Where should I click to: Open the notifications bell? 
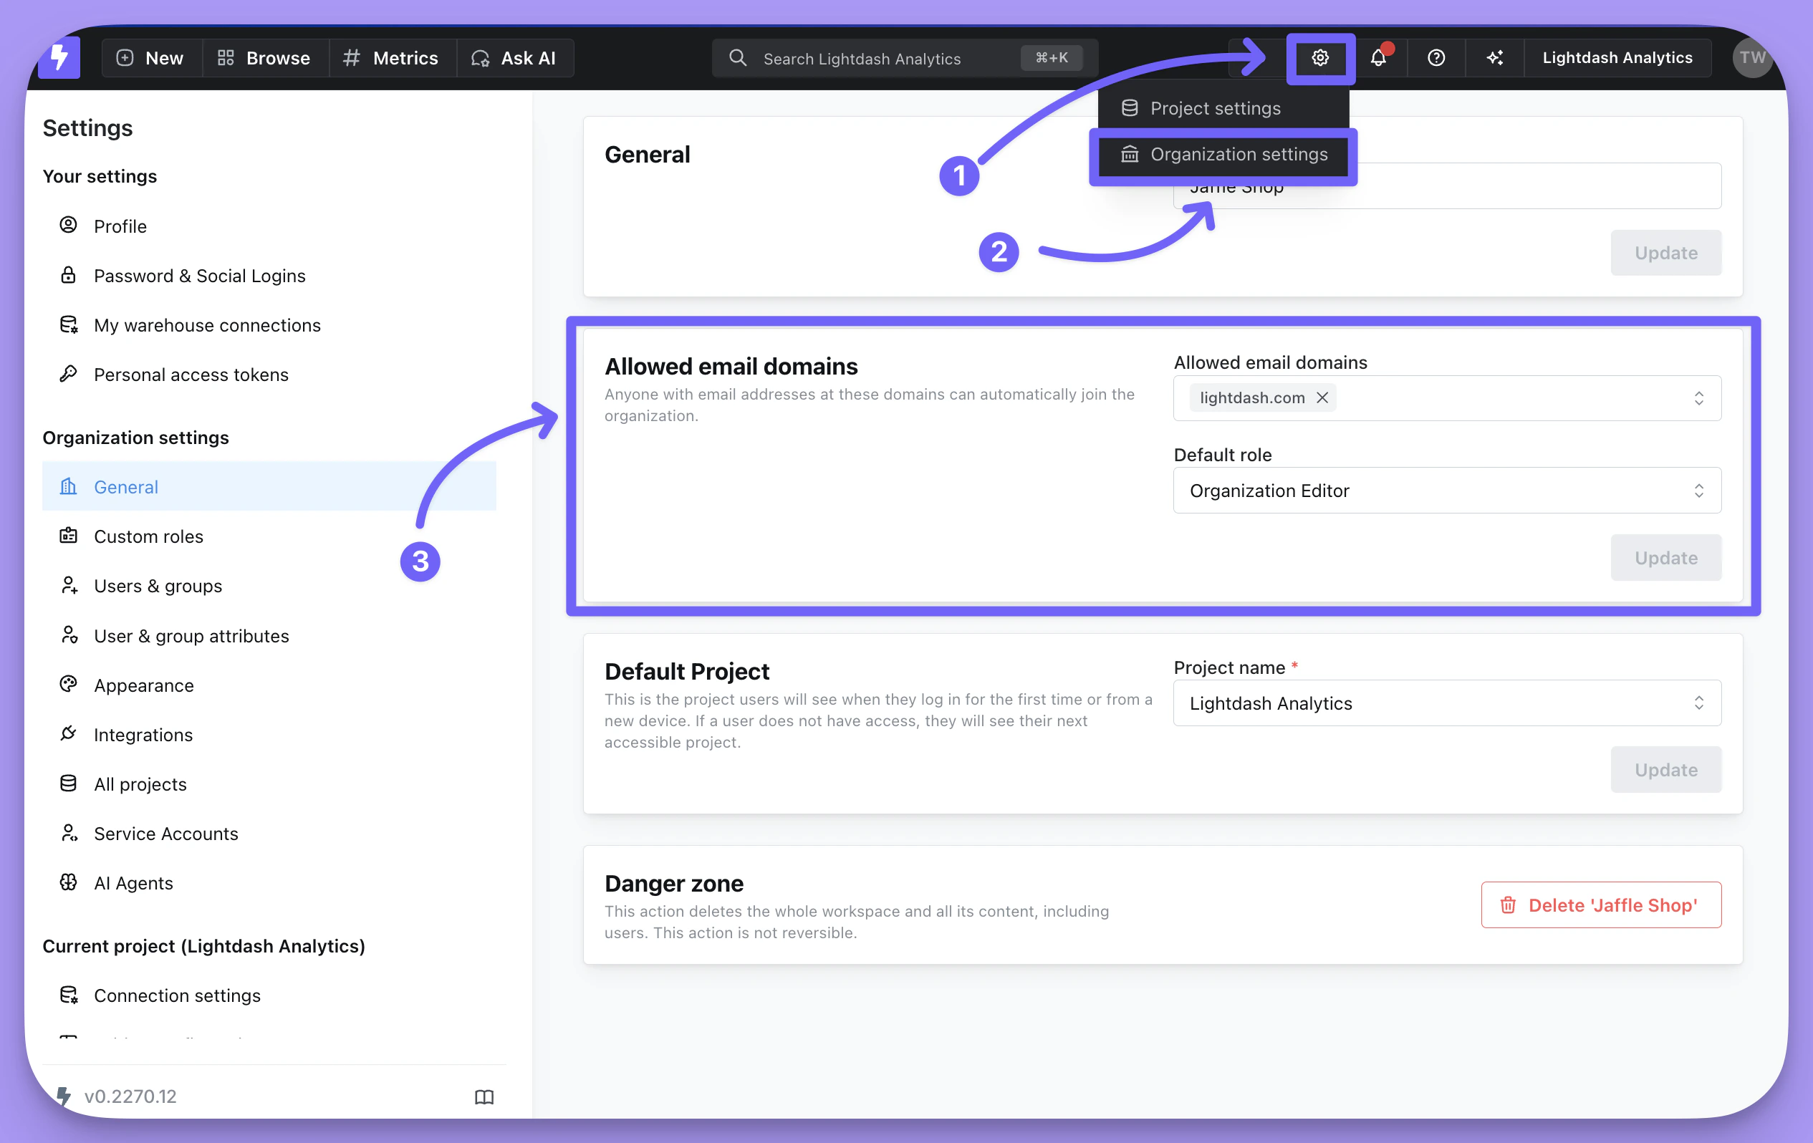coord(1377,58)
